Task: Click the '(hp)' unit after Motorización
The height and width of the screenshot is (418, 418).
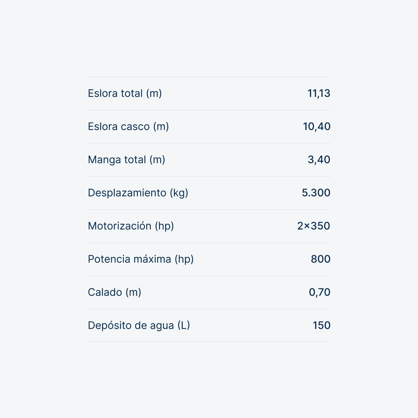Action: (164, 226)
